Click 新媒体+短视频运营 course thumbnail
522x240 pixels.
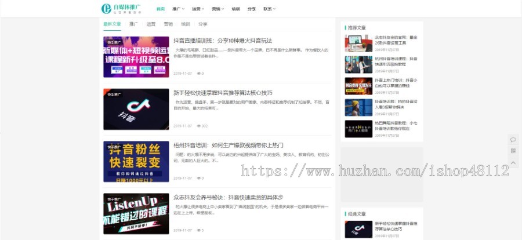(136, 57)
